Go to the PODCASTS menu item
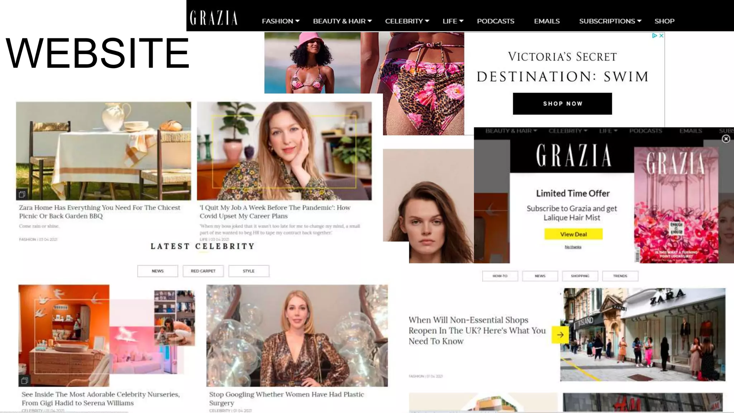The height and width of the screenshot is (413, 734). 495,21
